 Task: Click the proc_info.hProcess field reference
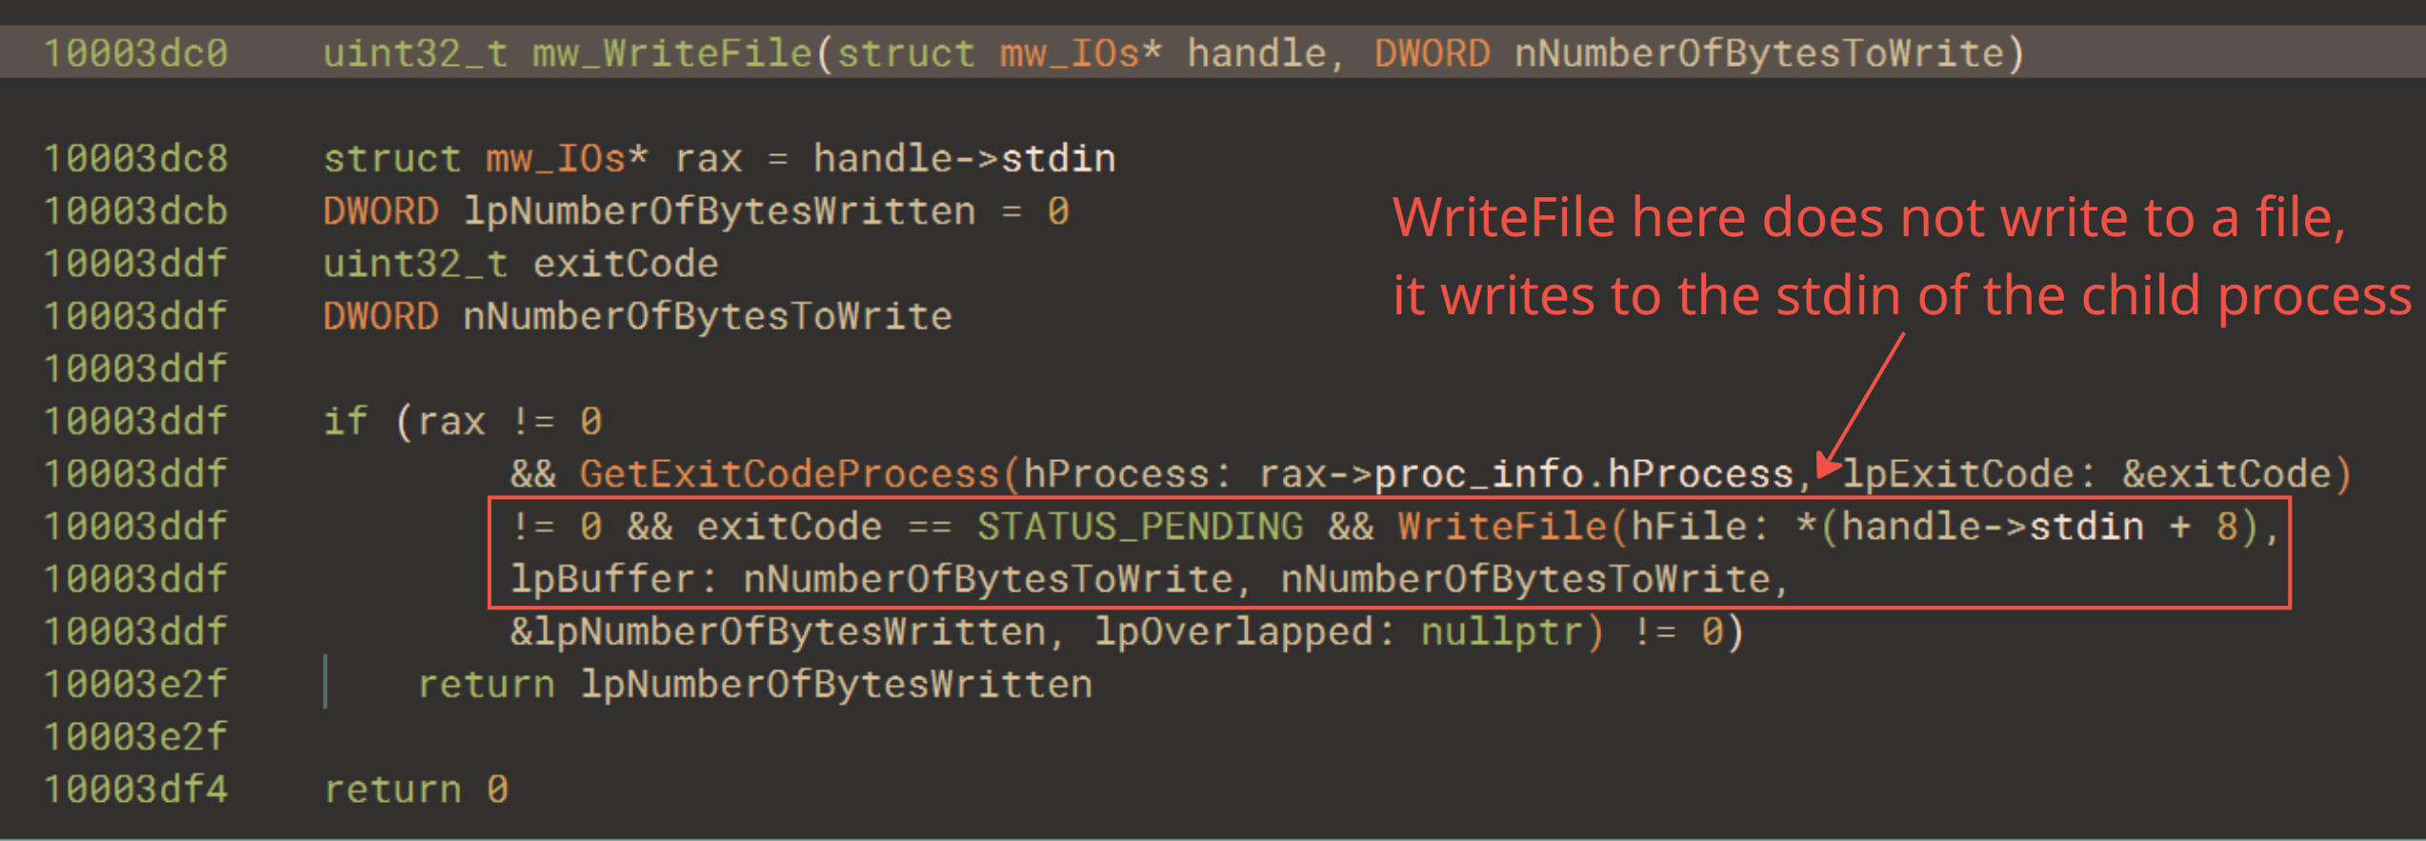click(x=1583, y=474)
